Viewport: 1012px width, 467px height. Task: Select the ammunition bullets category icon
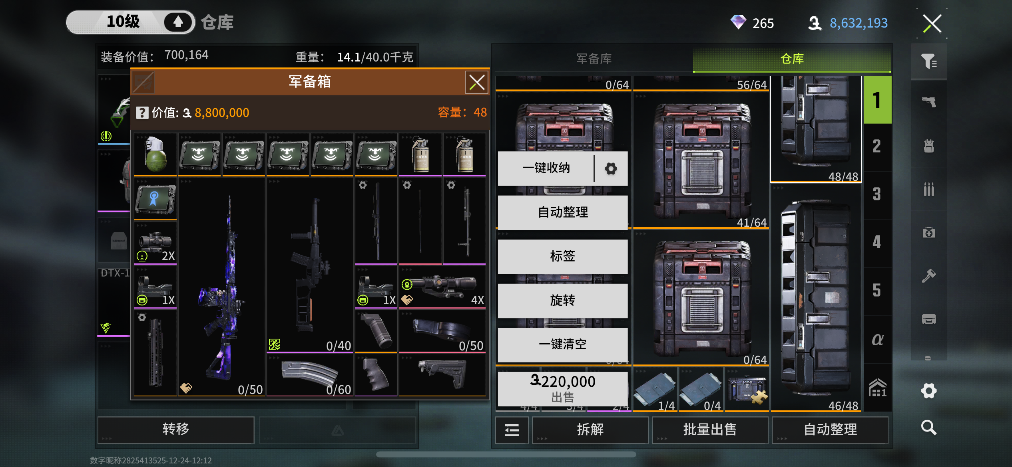928,189
